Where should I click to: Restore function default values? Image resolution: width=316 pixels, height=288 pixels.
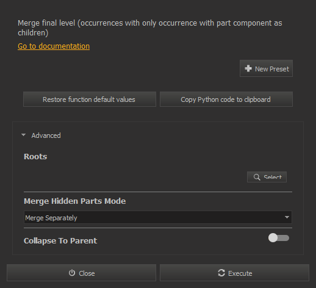(90, 99)
